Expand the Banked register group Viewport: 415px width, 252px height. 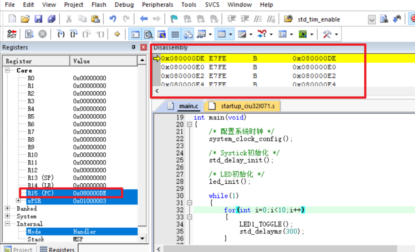tap(7, 208)
